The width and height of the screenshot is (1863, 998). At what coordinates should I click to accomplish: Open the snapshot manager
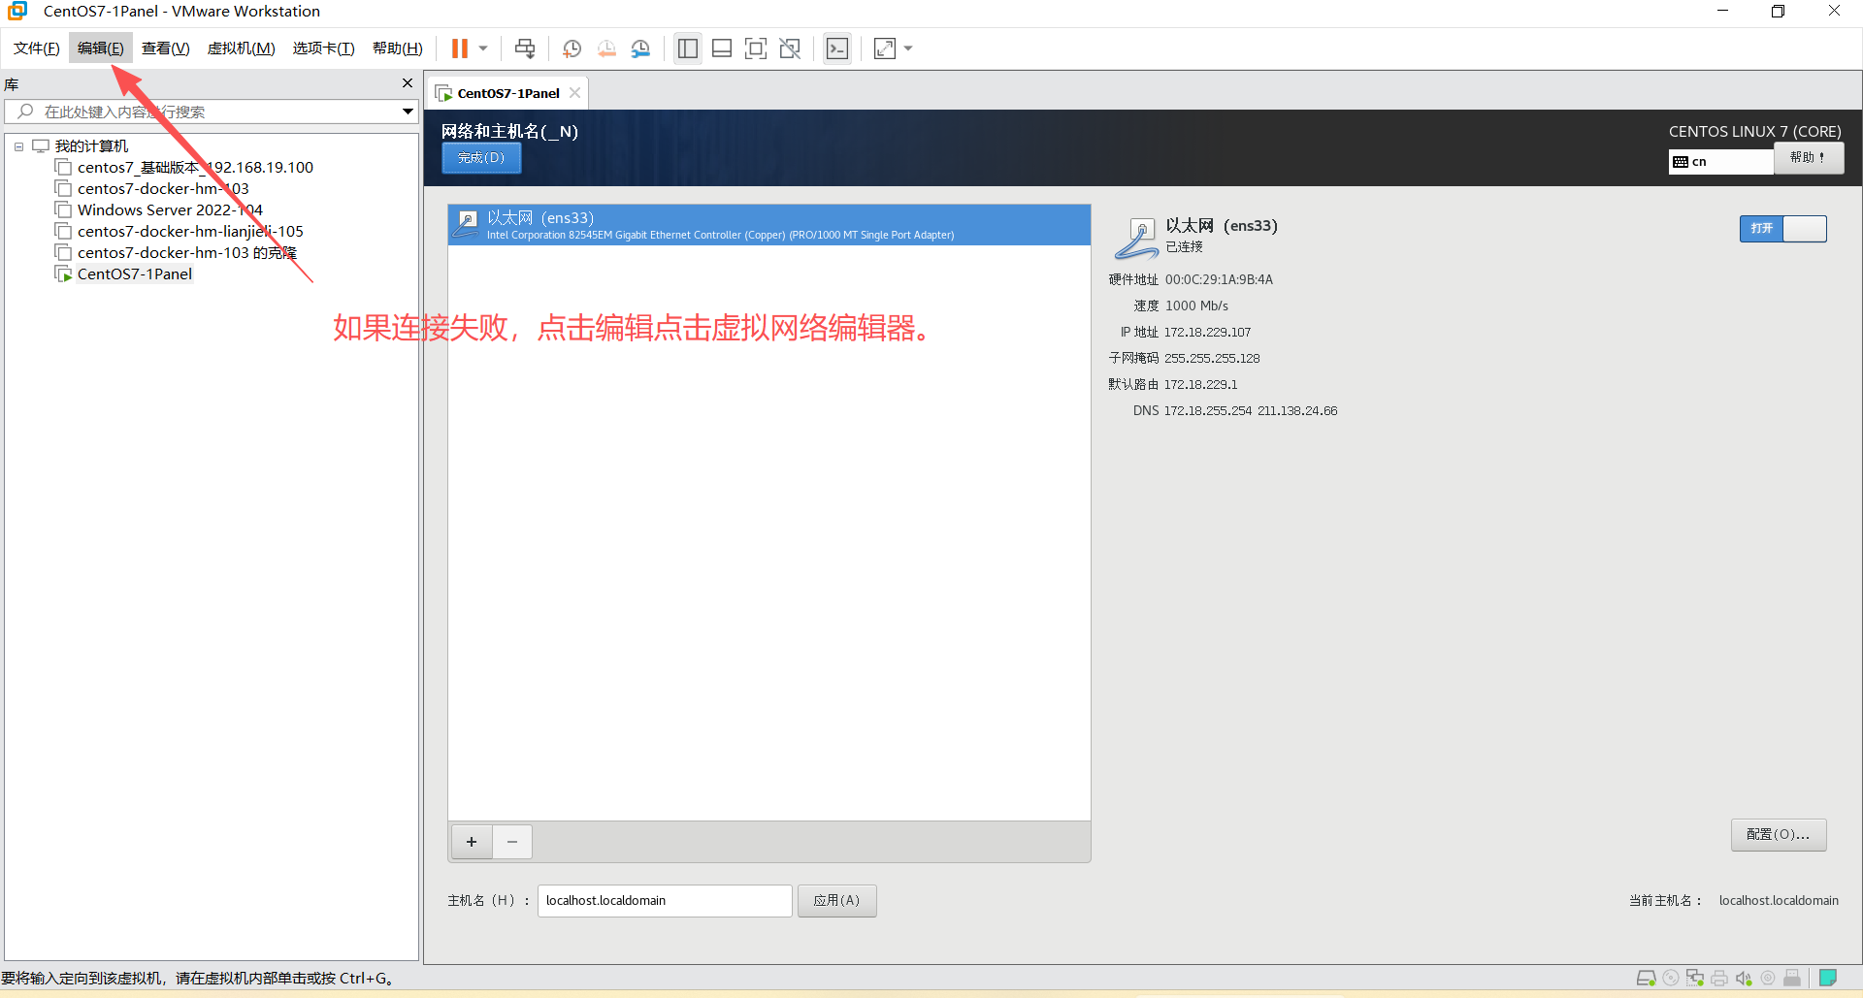pyautogui.click(x=640, y=48)
